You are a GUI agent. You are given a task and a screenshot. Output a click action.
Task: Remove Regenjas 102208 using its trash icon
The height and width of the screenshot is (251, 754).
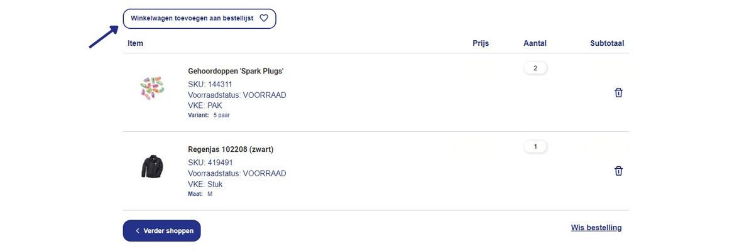tap(618, 171)
